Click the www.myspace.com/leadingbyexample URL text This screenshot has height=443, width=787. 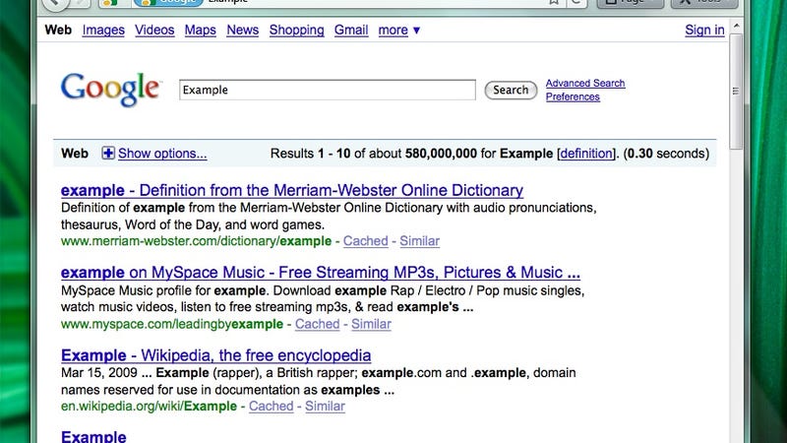coord(172,324)
